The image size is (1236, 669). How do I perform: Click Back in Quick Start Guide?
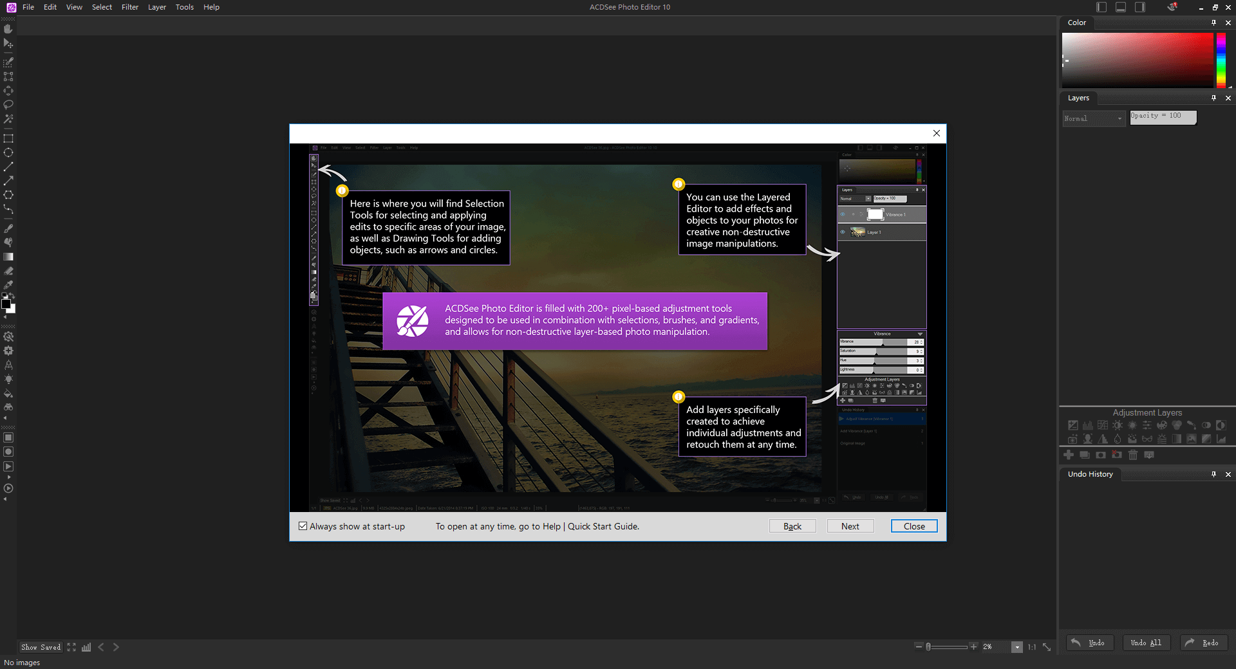[x=792, y=526]
